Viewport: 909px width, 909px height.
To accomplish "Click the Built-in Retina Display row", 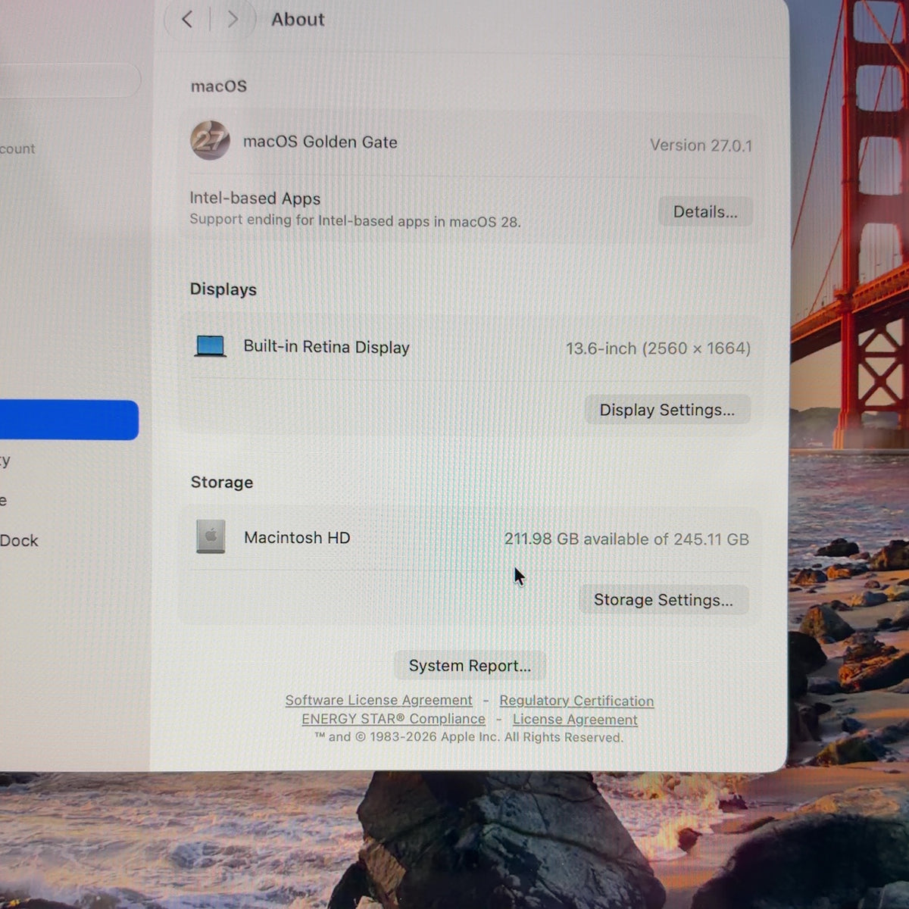I will pyautogui.click(x=470, y=348).
